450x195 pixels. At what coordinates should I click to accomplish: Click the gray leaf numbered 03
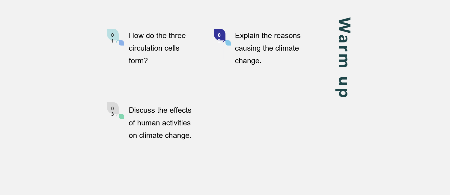113,108
